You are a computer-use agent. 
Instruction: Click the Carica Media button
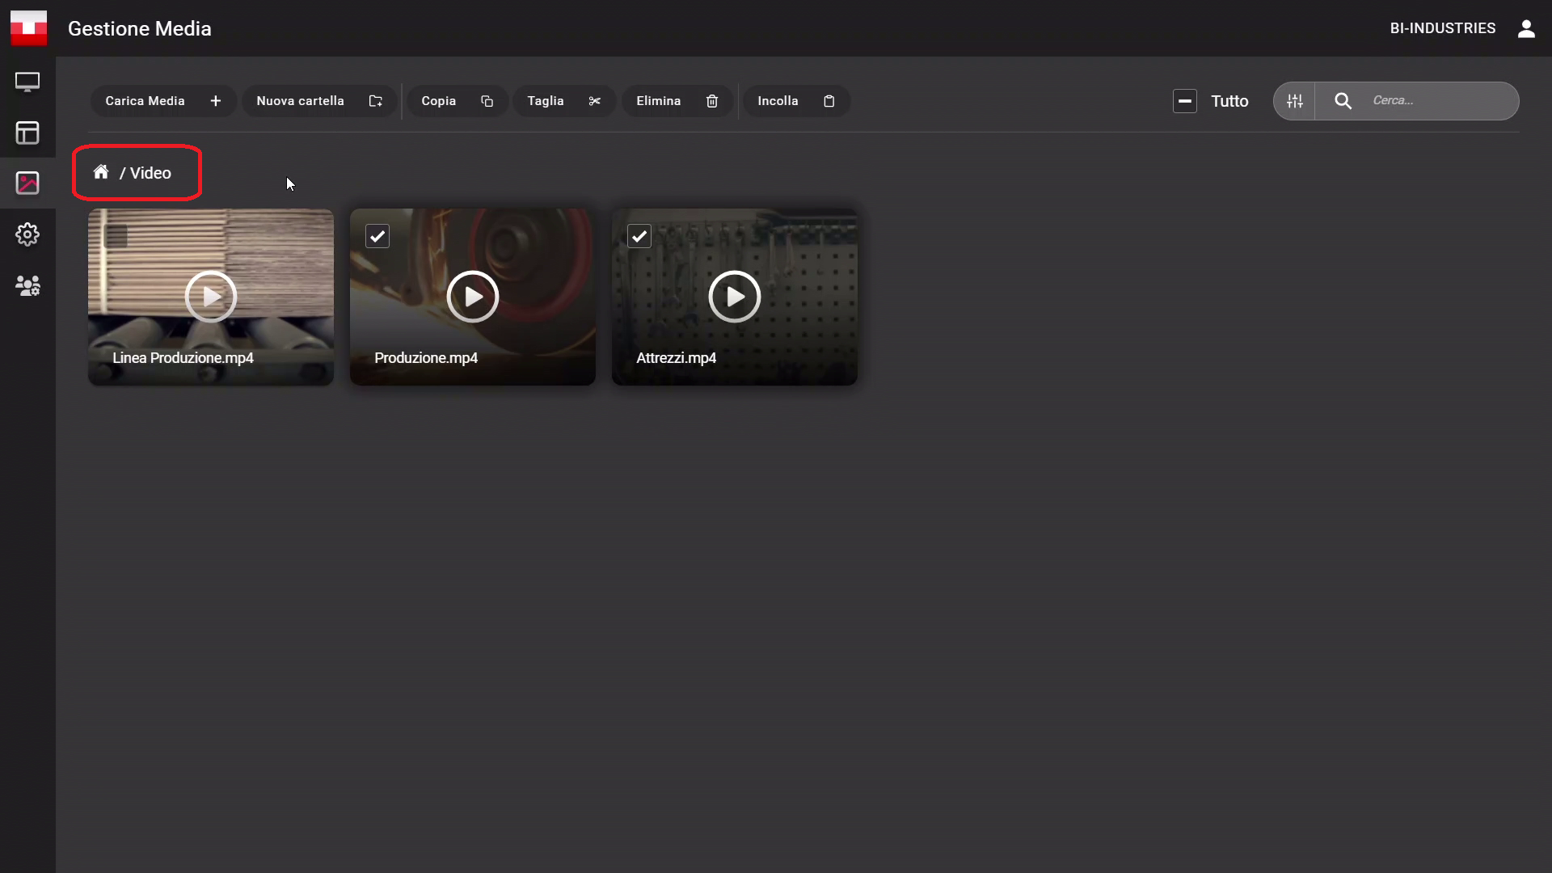[163, 101]
